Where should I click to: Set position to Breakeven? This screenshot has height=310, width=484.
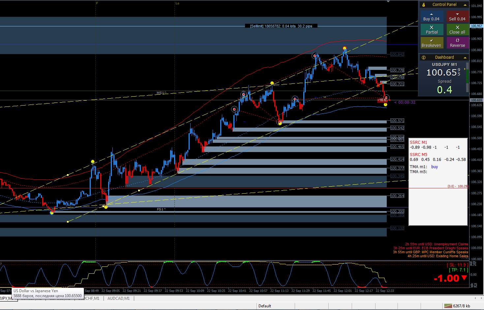point(432,43)
